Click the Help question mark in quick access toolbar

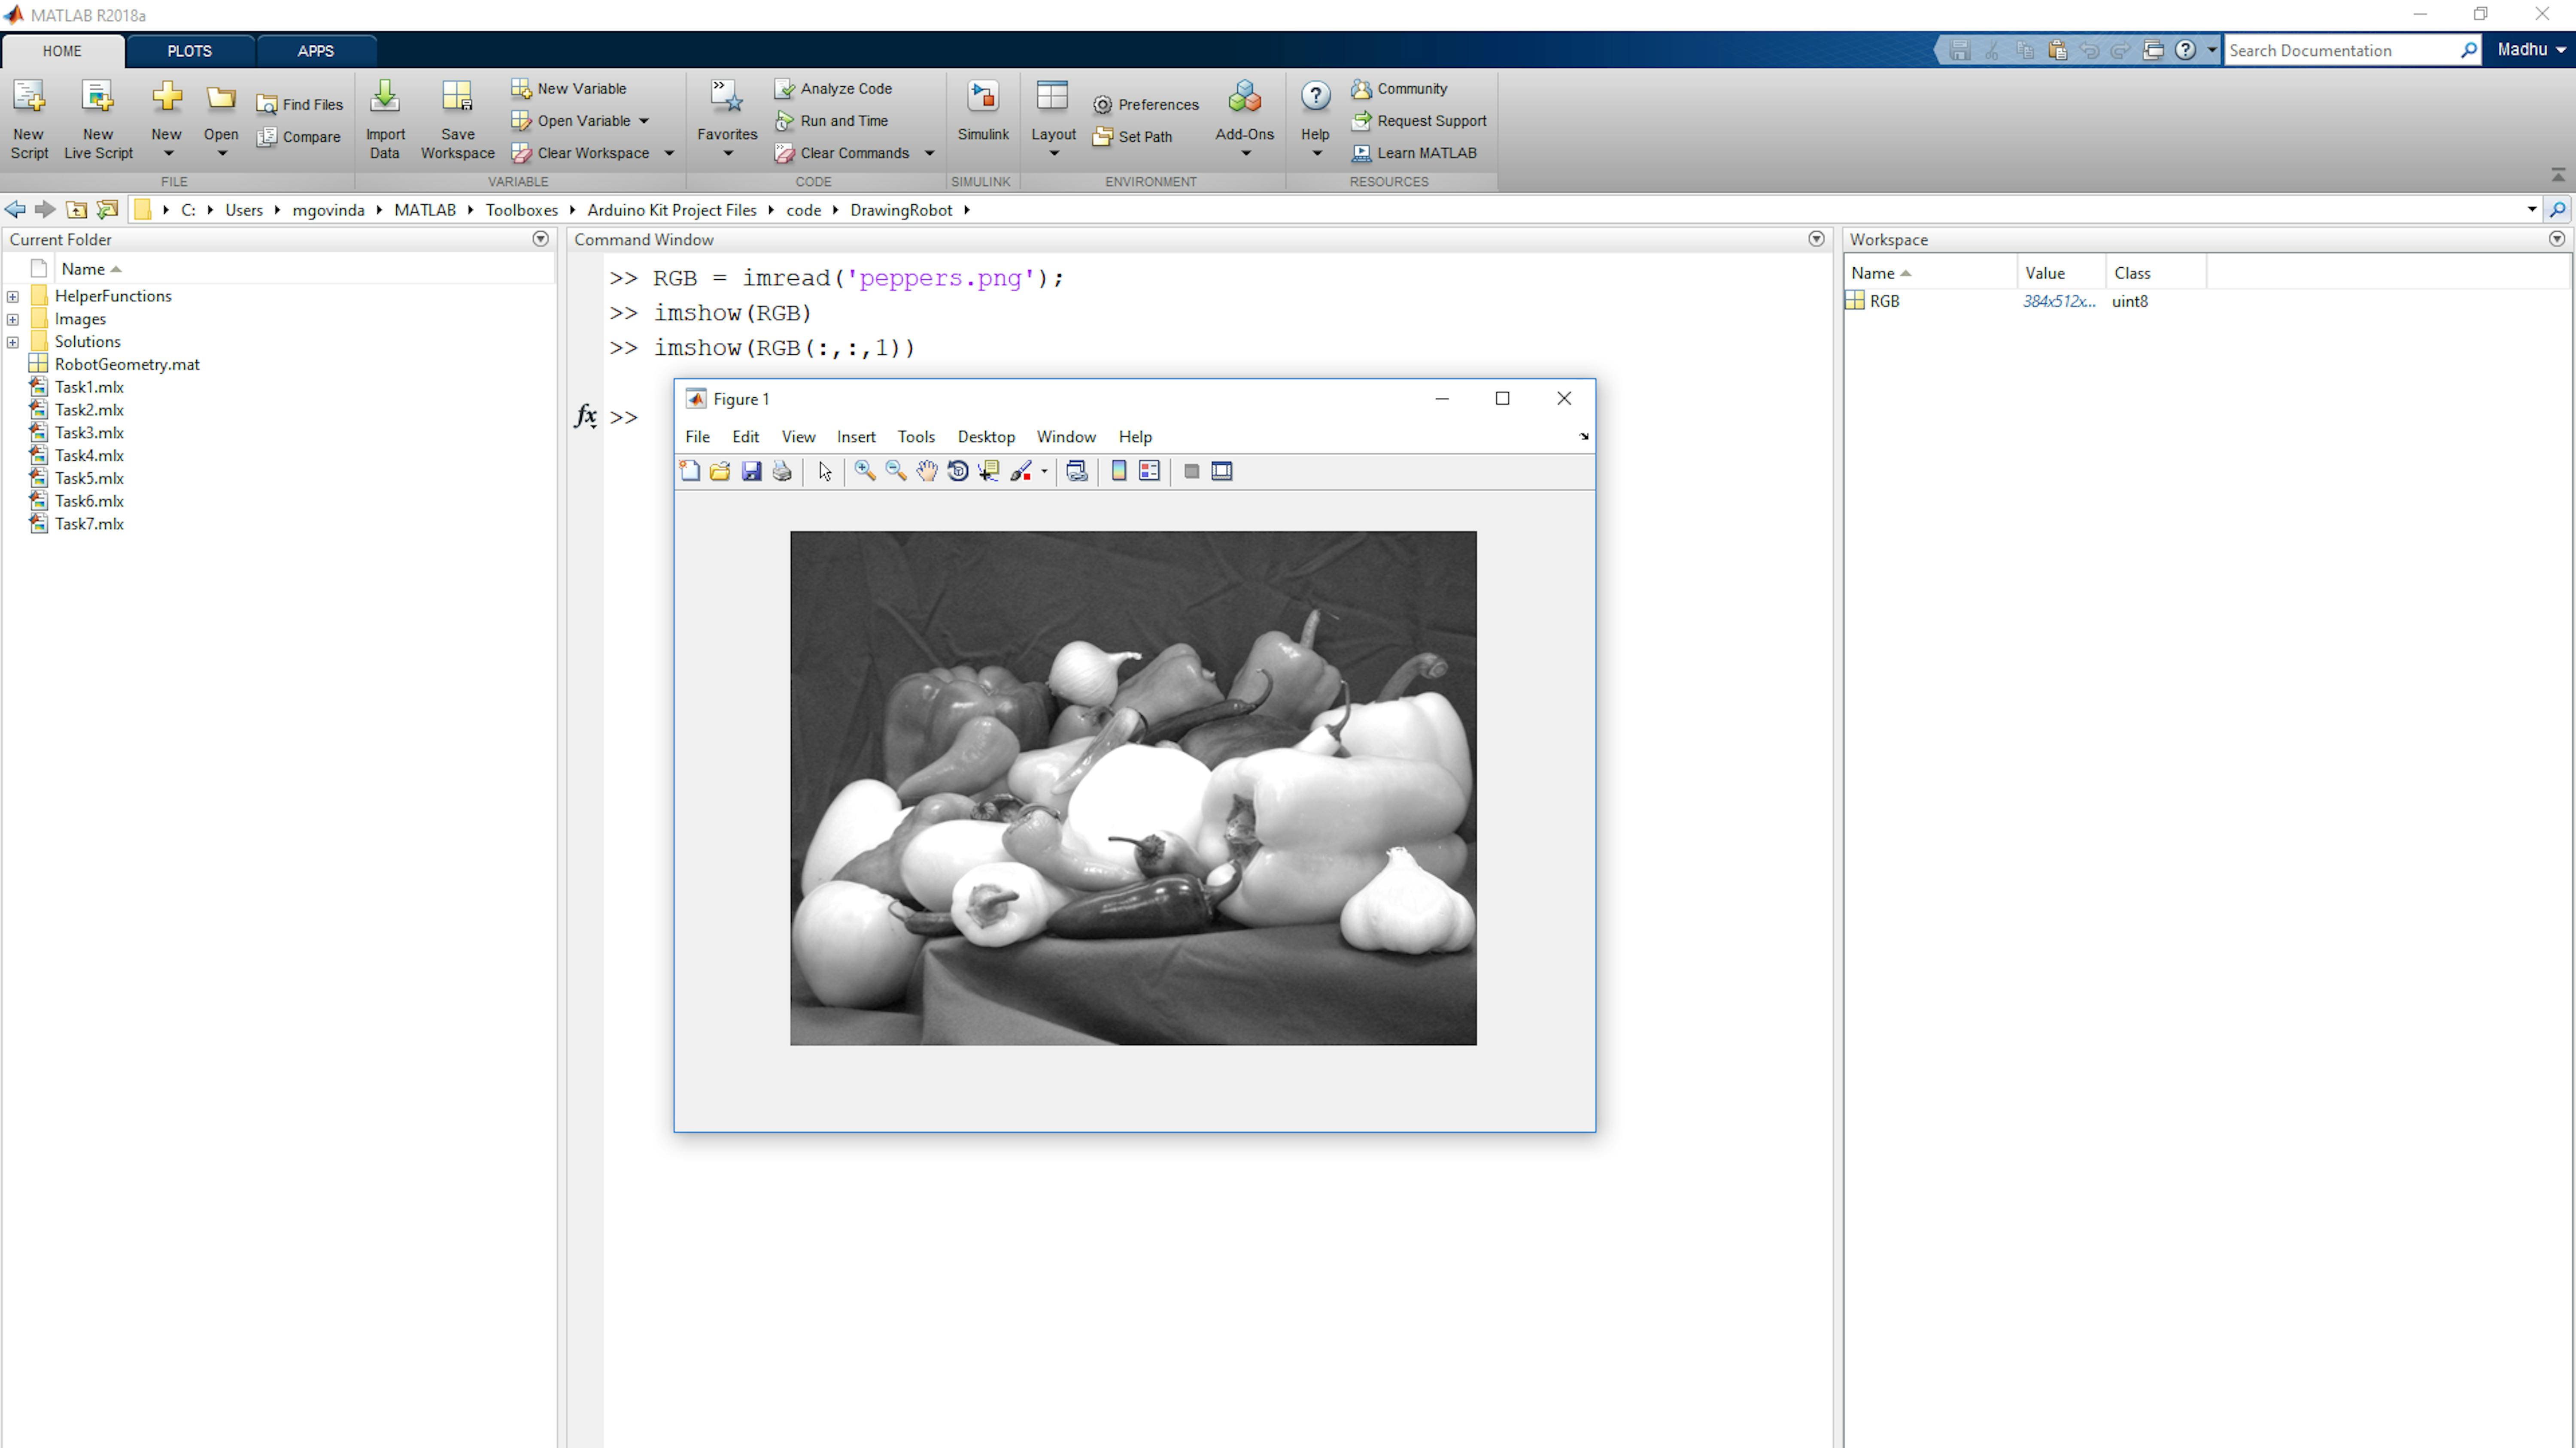click(2186, 50)
